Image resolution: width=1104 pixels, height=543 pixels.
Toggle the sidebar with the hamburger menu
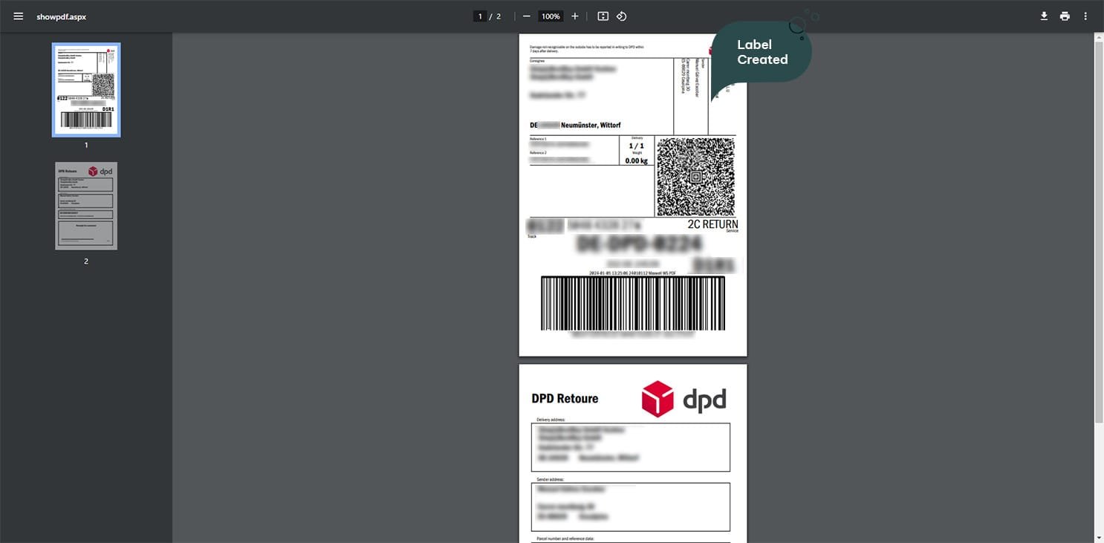pos(18,16)
